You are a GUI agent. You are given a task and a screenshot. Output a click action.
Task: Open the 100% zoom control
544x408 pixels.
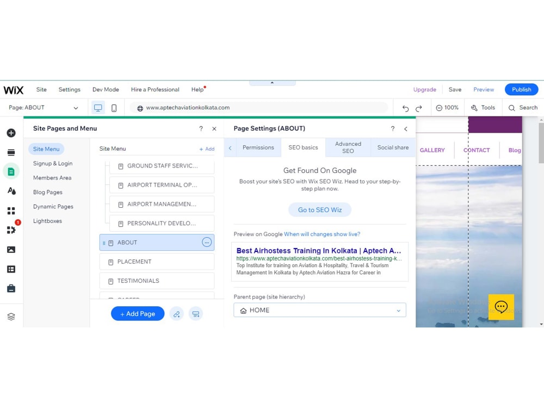pos(447,108)
